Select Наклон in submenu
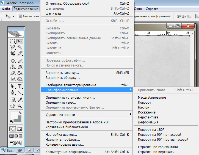This screenshot has height=155, width=199. tap(166, 107)
